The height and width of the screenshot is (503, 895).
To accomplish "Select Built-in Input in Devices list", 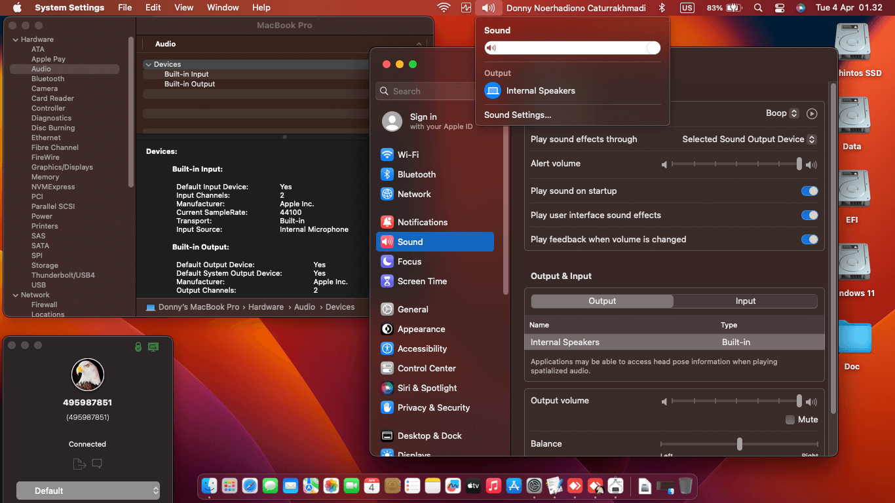I will point(186,74).
